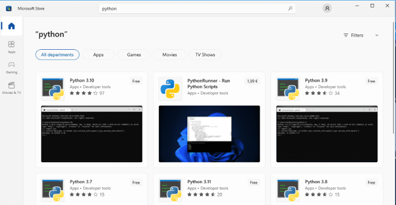Select the Movies department tab
Image resolution: width=396 pixels, height=205 pixels.
[x=170, y=54]
